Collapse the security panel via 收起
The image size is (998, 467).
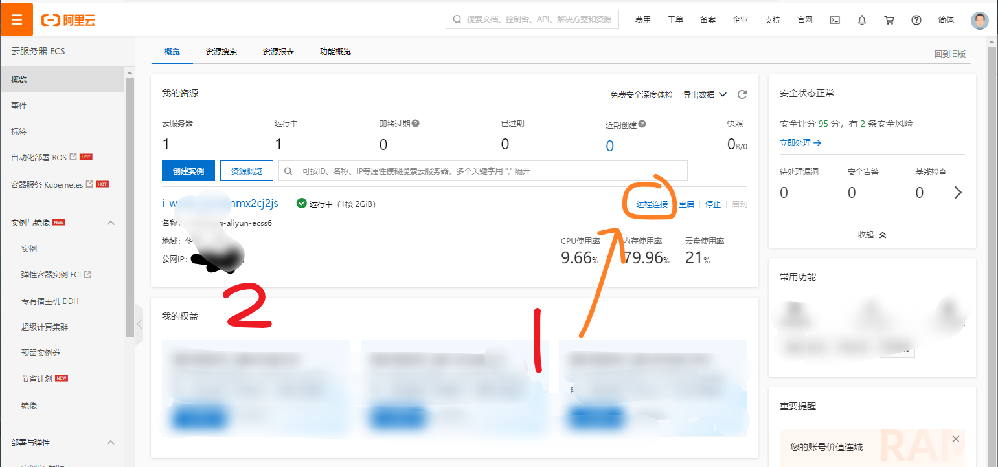point(872,234)
